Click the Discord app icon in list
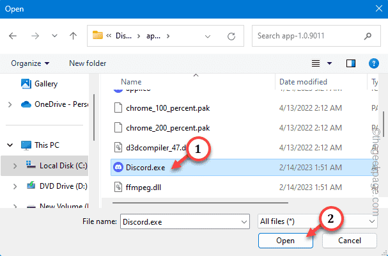This screenshot has height=256, width=388. click(x=118, y=168)
